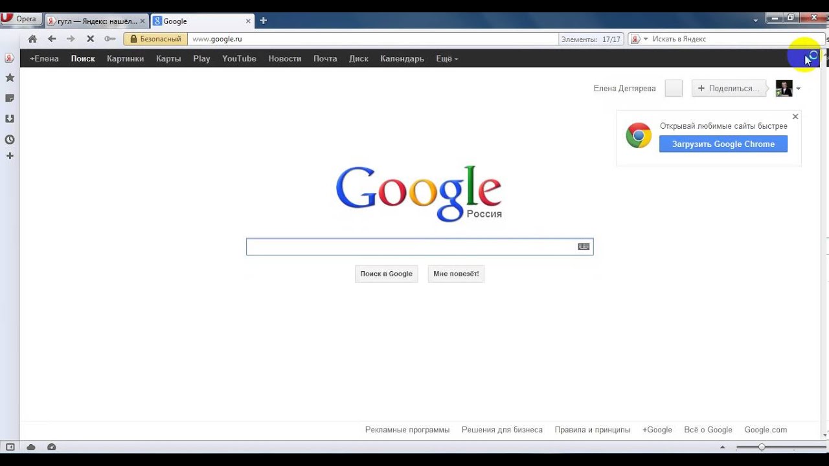Viewport: 829px width, 466px height.
Task: Open closed tabs dropdown arrow in tab bar
Action: [756, 21]
